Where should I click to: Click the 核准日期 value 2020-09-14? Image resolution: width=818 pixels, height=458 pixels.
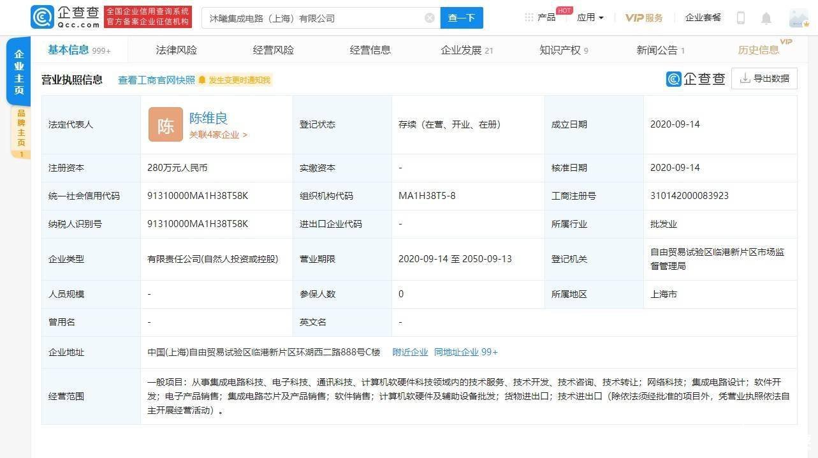point(675,168)
